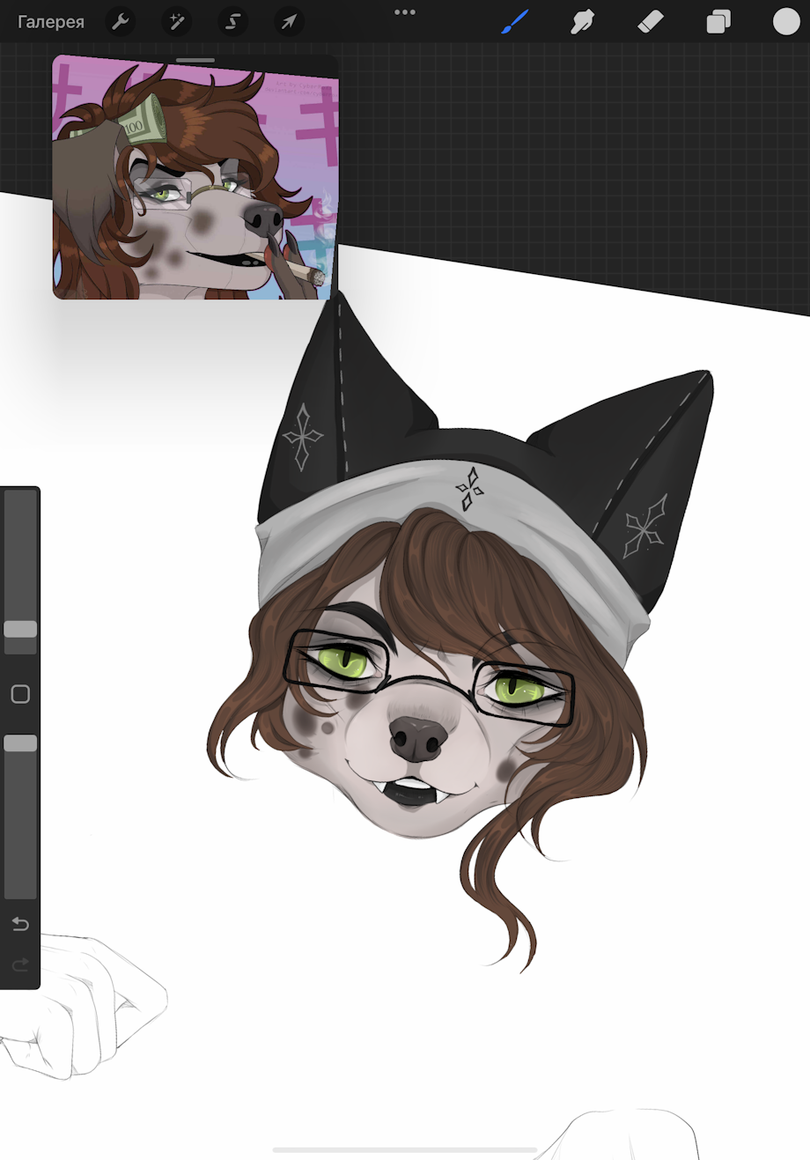Click the iPad home indicator bar
810x1160 pixels.
pyautogui.click(x=405, y=1149)
